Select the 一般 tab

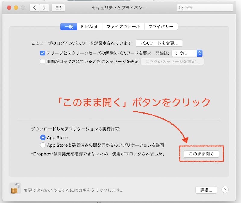69,27
